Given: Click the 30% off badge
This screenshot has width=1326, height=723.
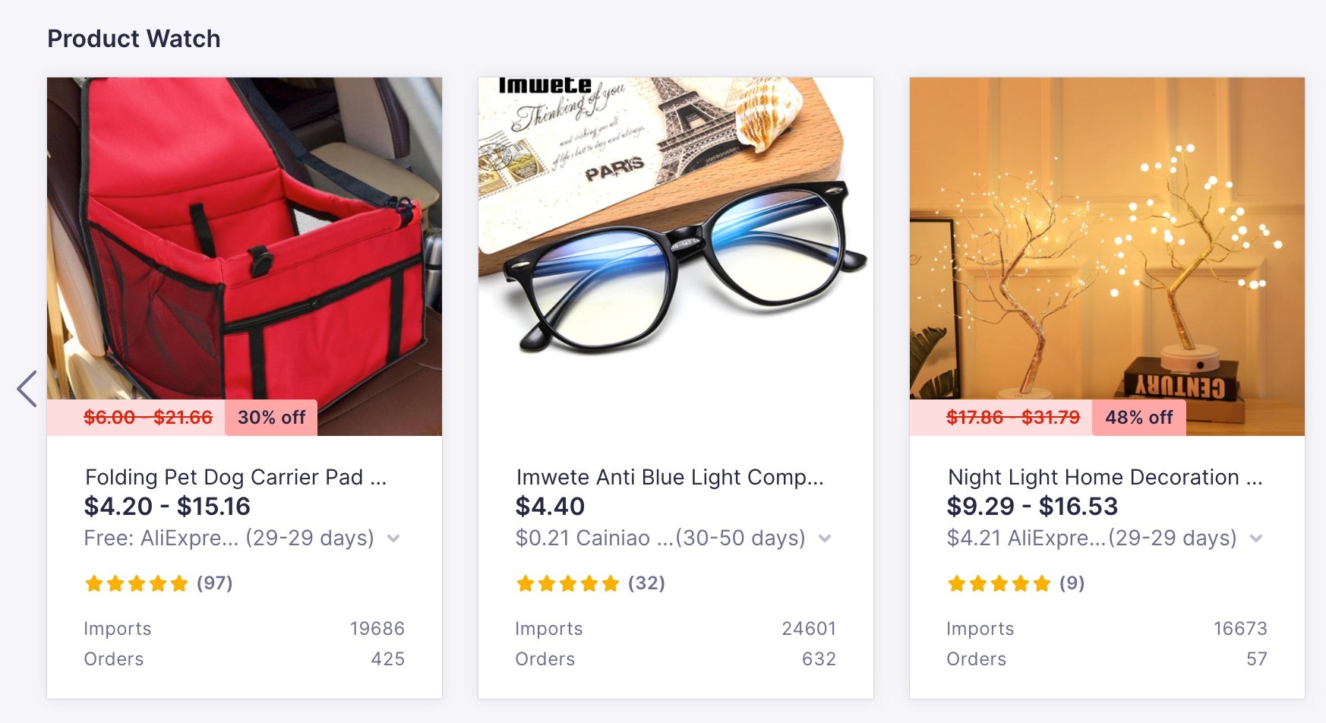Looking at the screenshot, I should 271,418.
